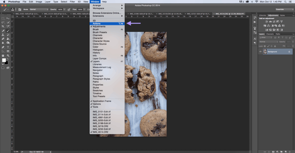The image size is (295, 153).
Task: Uncheck Application Frame in Window menu
Action: click(x=102, y=101)
